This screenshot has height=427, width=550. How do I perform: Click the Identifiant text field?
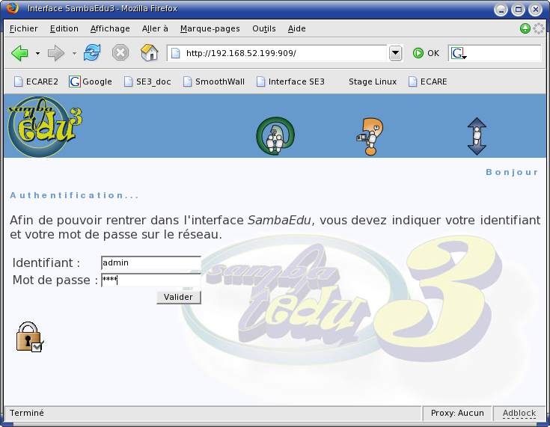151,263
